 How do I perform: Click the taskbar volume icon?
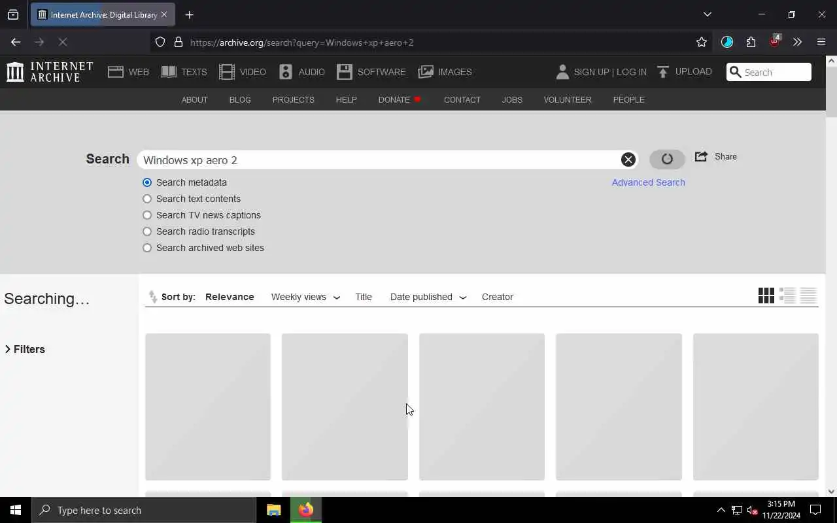click(x=752, y=510)
